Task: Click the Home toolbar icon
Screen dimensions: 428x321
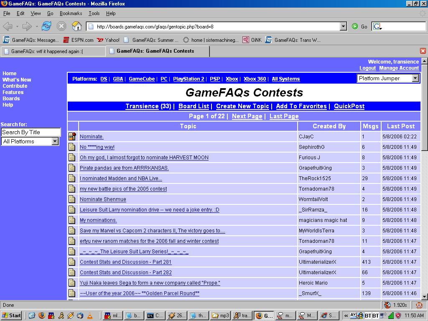Action: click(76, 26)
